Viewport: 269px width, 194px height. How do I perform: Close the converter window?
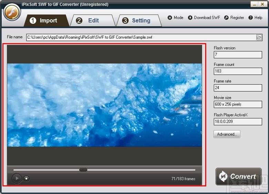click(262, 4)
